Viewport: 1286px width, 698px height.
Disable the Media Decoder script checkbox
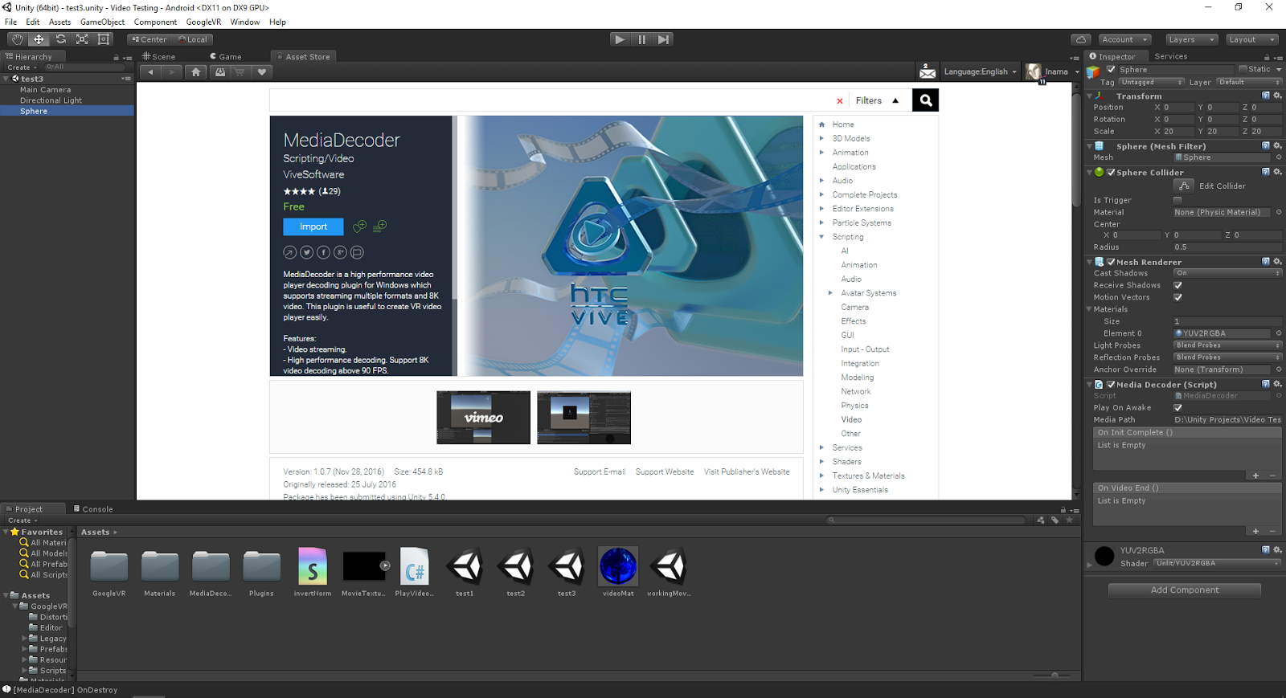point(1111,385)
